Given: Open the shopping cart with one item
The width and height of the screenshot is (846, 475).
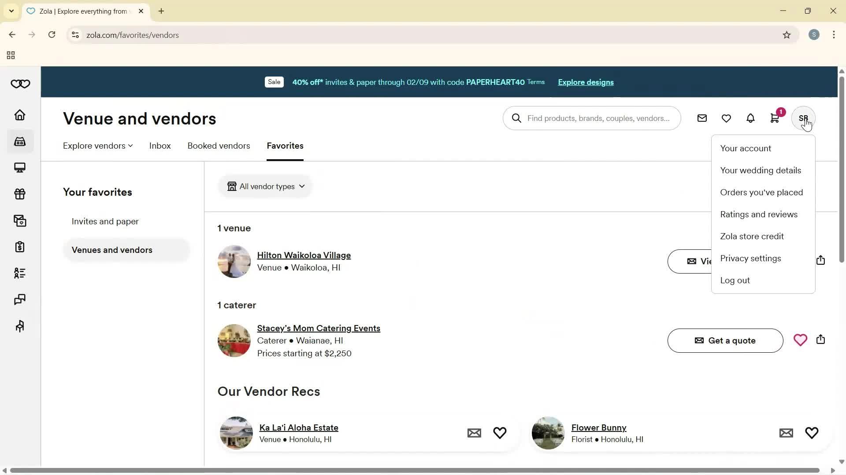Looking at the screenshot, I should [x=775, y=118].
